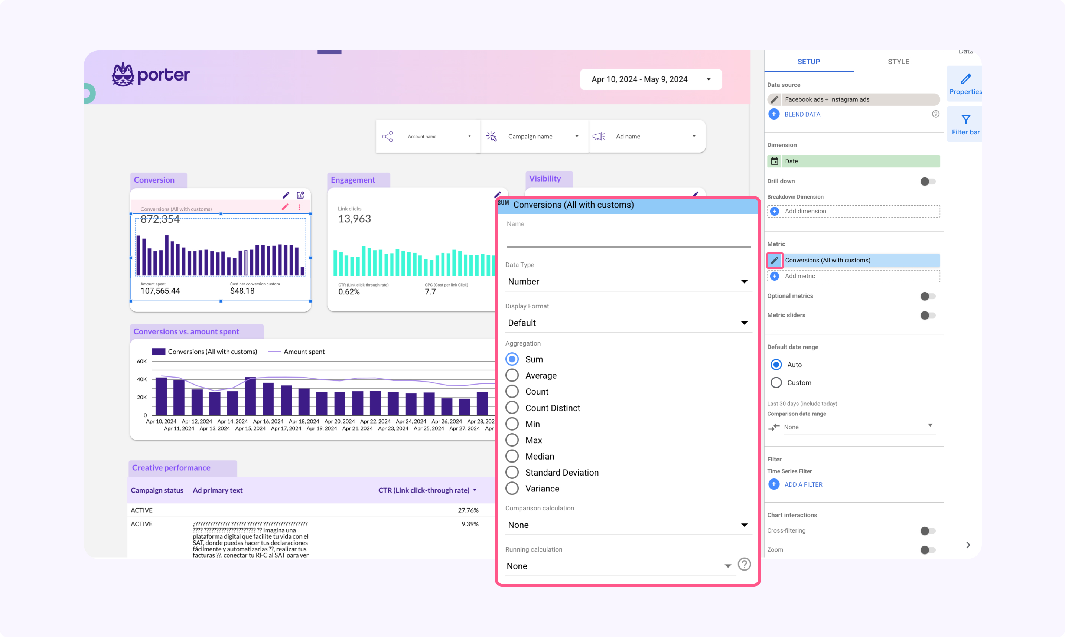Click the pencil edit icon on Engagement card
The height and width of the screenshot is (637, 1065).
498,195
